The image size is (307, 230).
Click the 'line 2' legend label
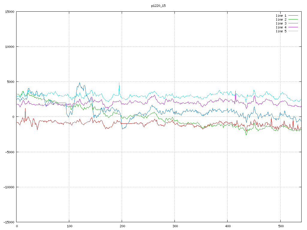coord(281,19)
